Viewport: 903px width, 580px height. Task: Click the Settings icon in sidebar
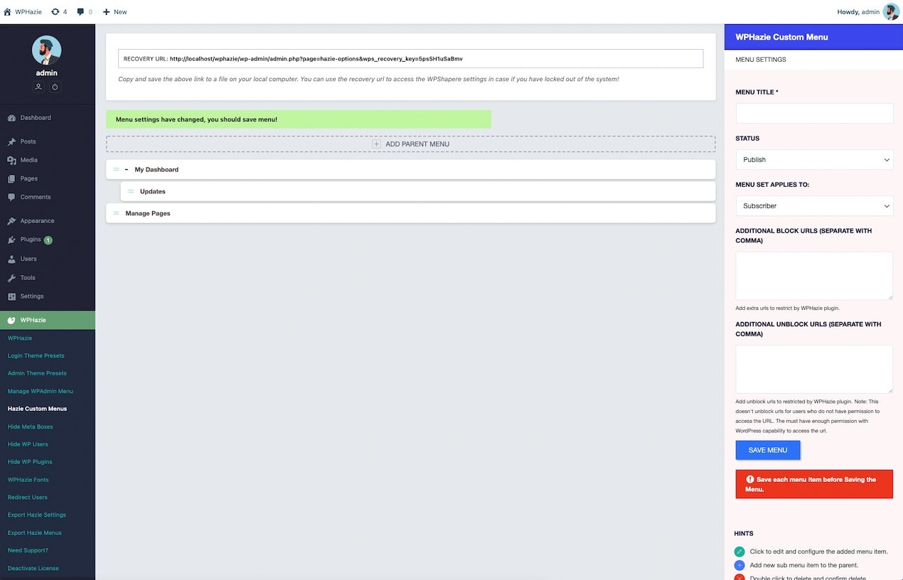pyautogui.click(x=11, y=296)
